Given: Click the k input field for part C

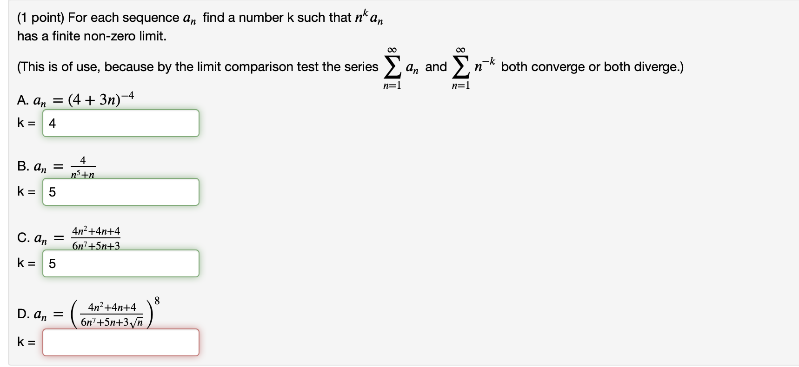Looking at the screenshot, I should (120, 263).
